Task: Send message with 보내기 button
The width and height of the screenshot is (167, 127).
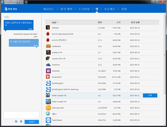Action: point(32,122)
